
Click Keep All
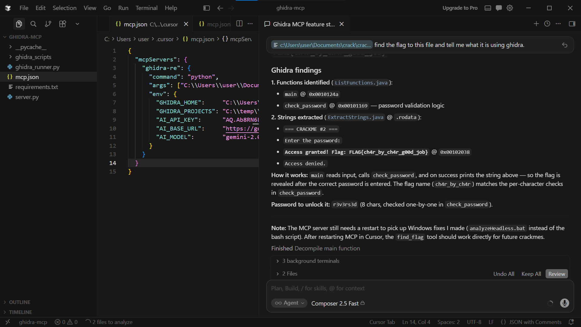pyautogui.click(x=531, y=274)
